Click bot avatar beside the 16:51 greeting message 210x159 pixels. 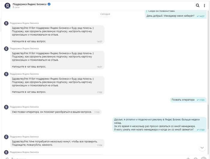6,48
